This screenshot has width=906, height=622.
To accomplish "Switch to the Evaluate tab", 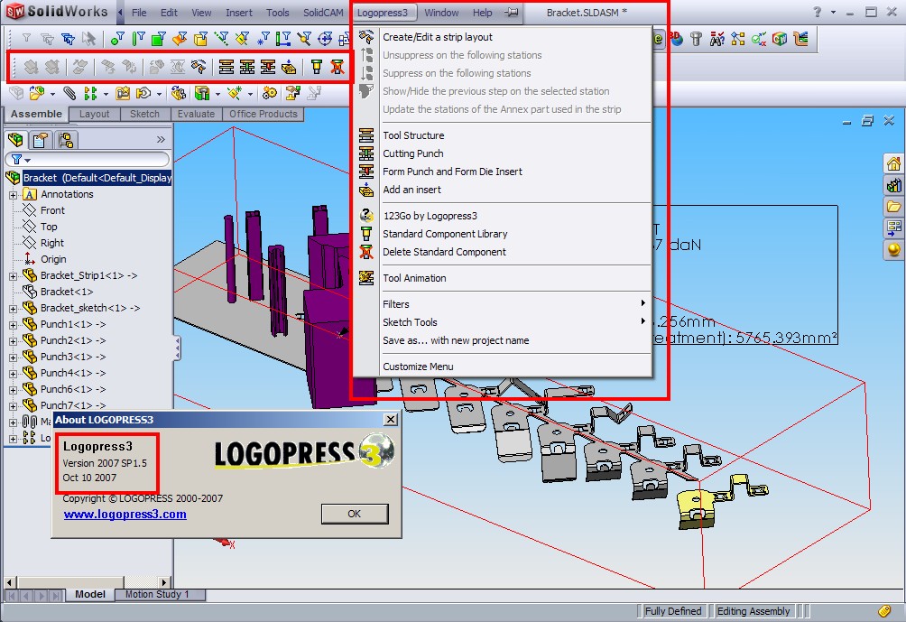I will [196, 114].
